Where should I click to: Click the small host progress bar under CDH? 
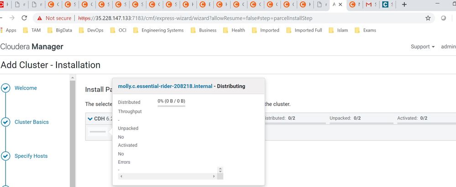tap(98, 132)
